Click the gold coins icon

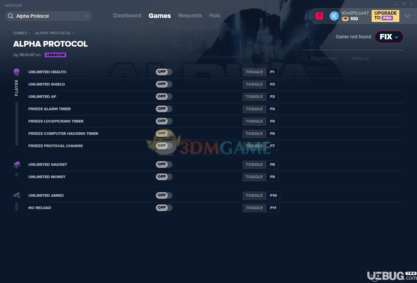point(345,19)
